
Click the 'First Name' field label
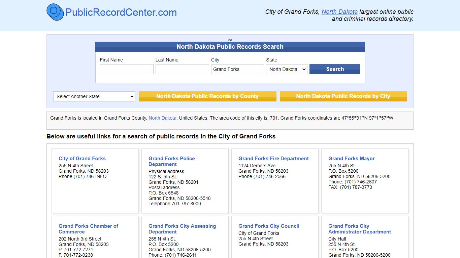point(111,60)
